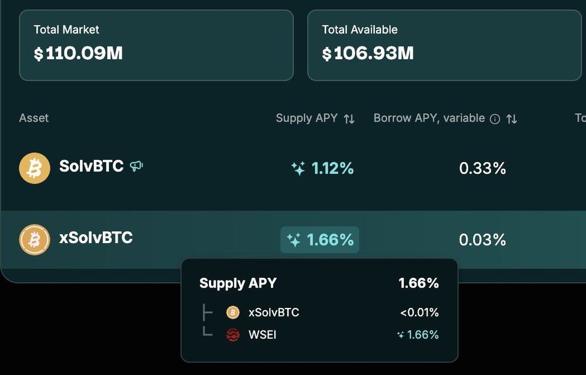Click the xSolvBTC coin icon in asset row
586x375 pixels.
[35, 239]
